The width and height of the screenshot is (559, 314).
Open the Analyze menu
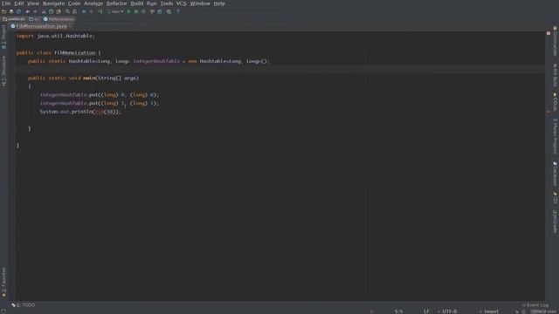pos(93,3)
